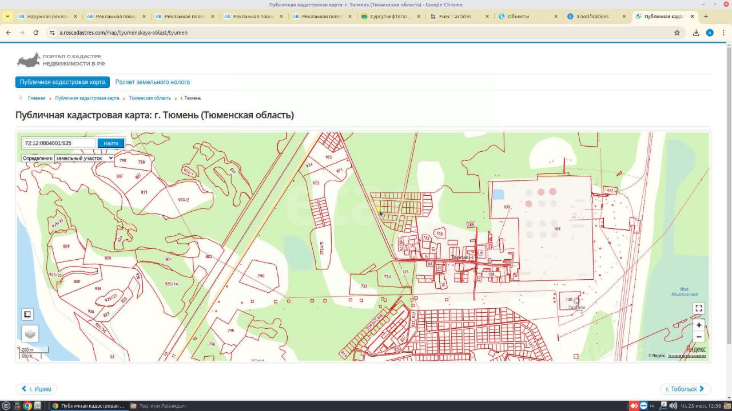Open the AnyDesk tray icon
This screenshot has height=411, width=732.
[x=634, y=406]
